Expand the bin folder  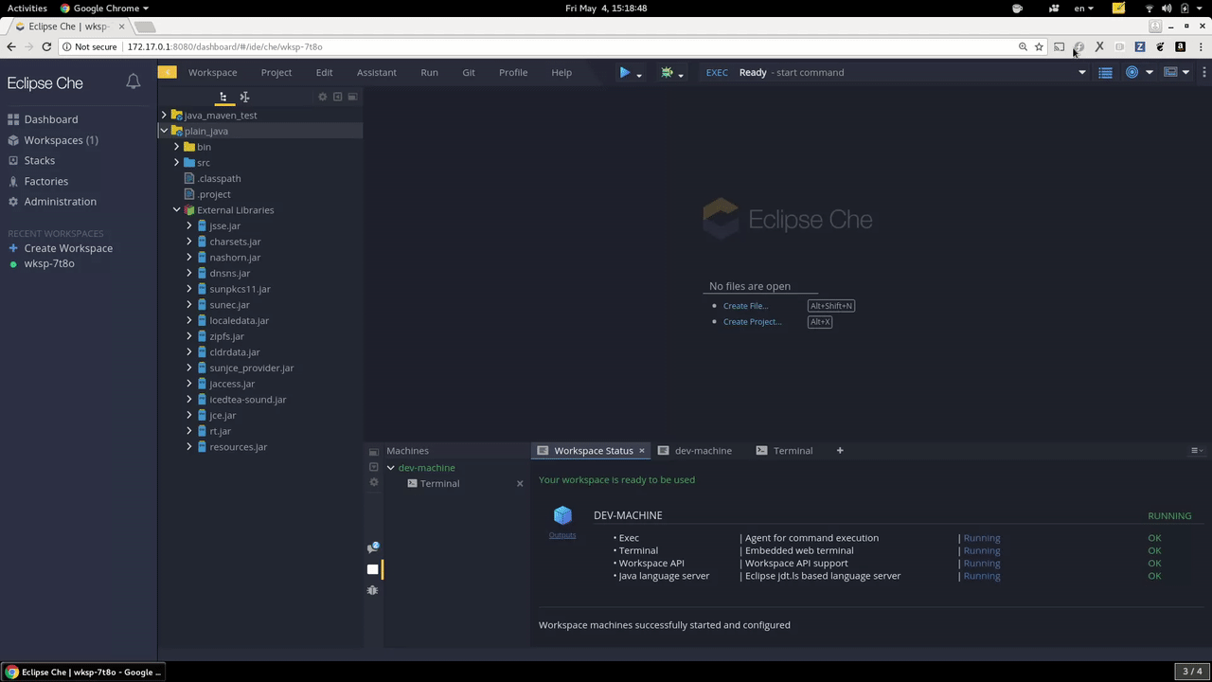176,147
